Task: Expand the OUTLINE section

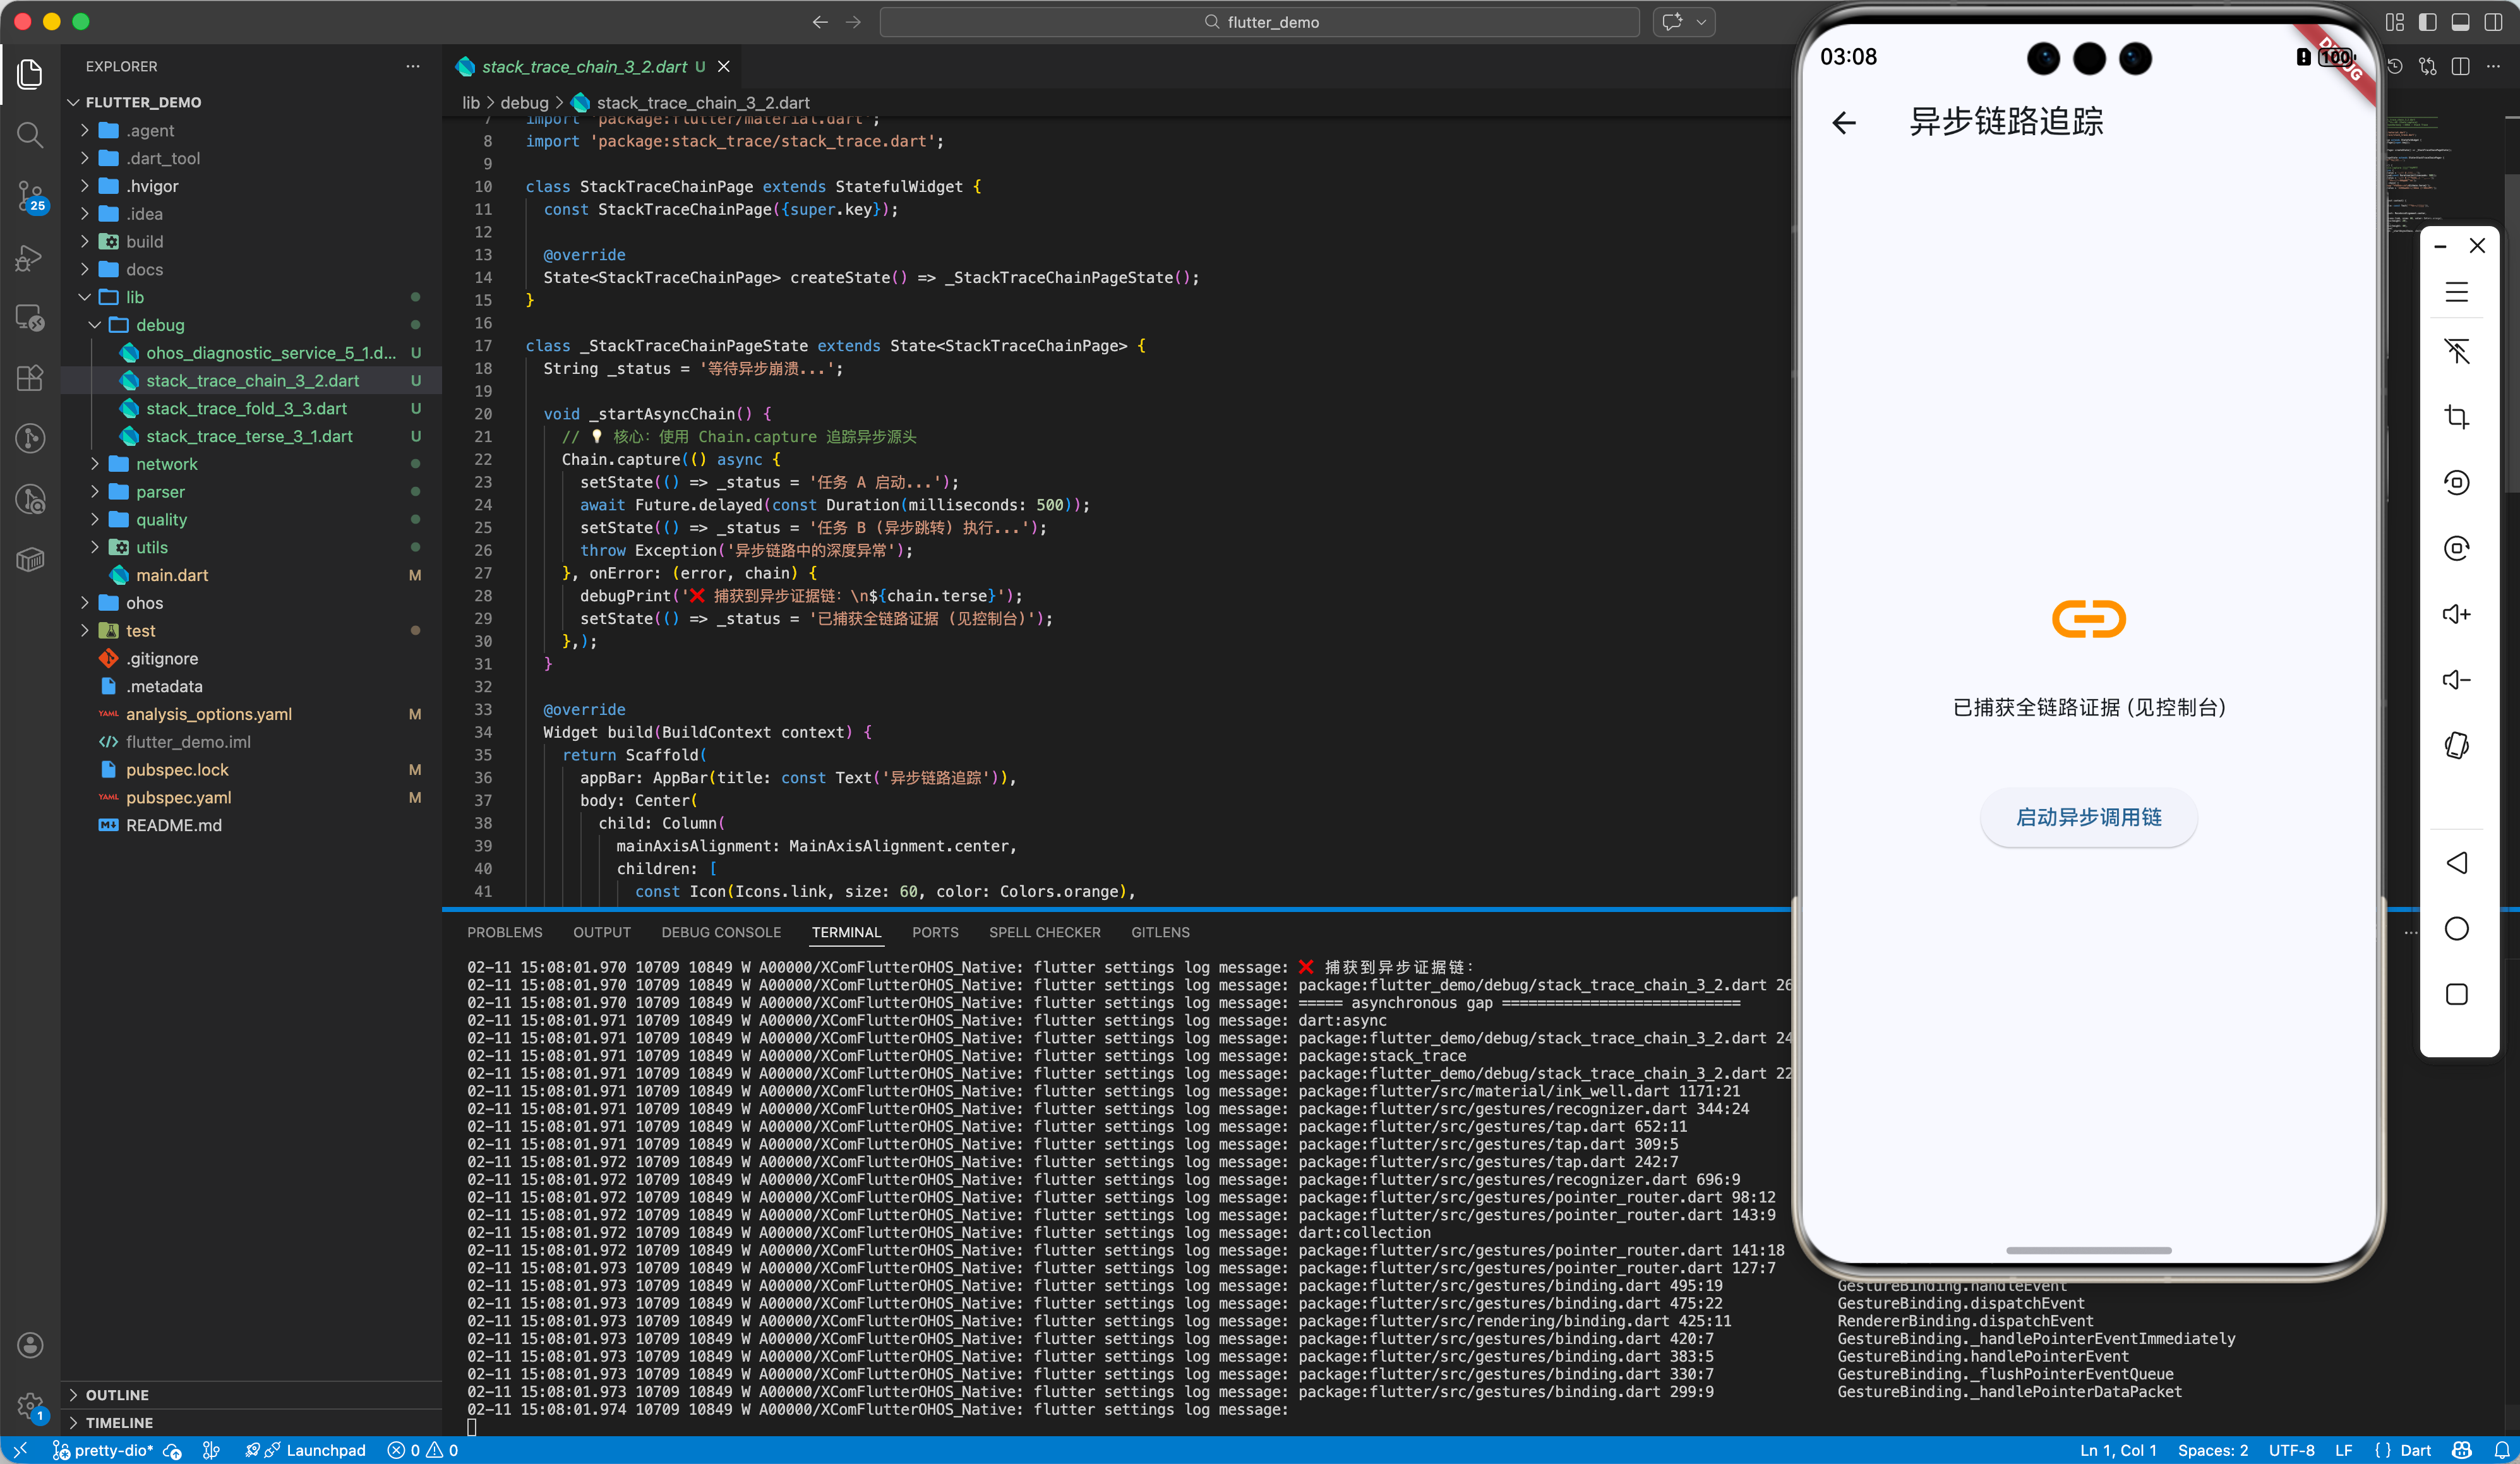Action: coord(116,1395)
